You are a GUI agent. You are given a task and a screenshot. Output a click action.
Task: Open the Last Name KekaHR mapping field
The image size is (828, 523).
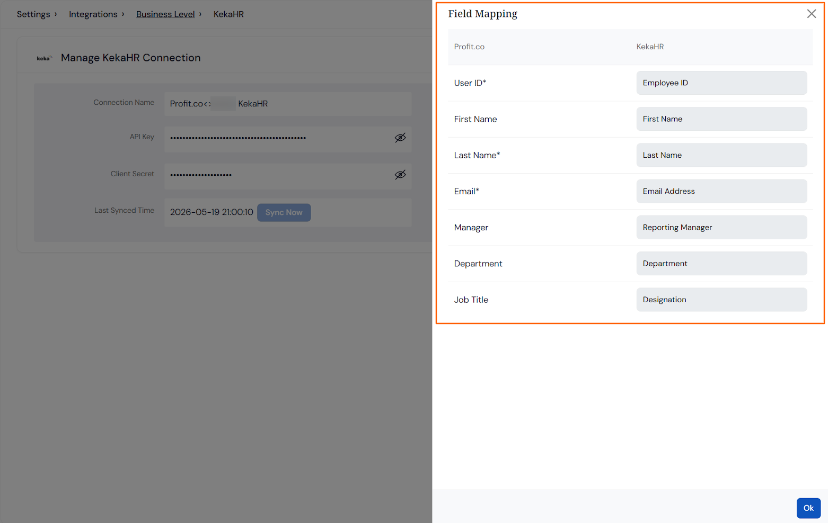[x=721, y=155]
